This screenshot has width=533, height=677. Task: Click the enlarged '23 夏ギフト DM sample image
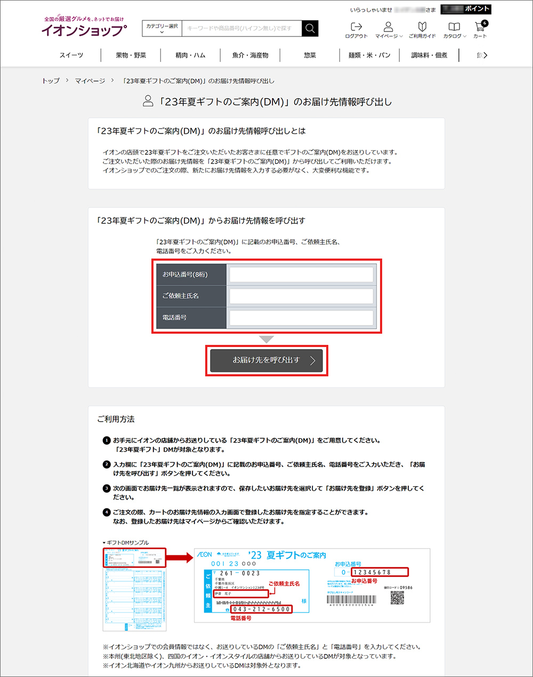[x=312, y=585]
